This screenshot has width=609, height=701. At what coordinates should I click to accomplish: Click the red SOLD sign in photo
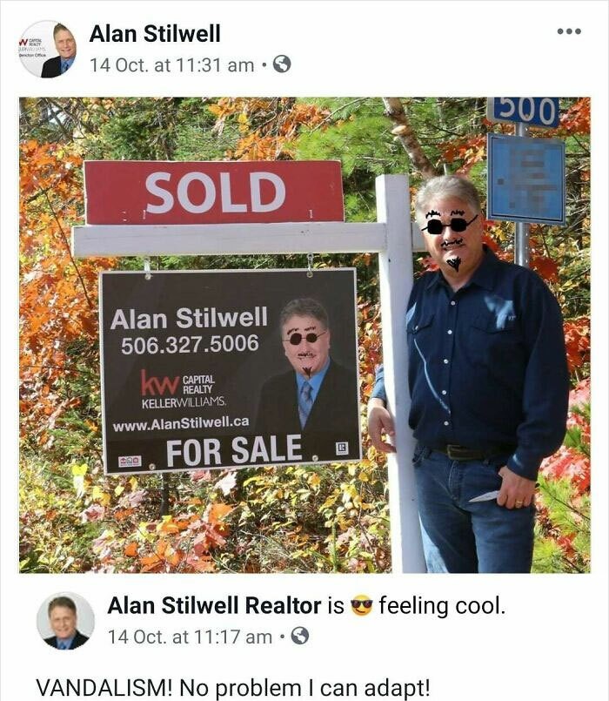point(214,192)
